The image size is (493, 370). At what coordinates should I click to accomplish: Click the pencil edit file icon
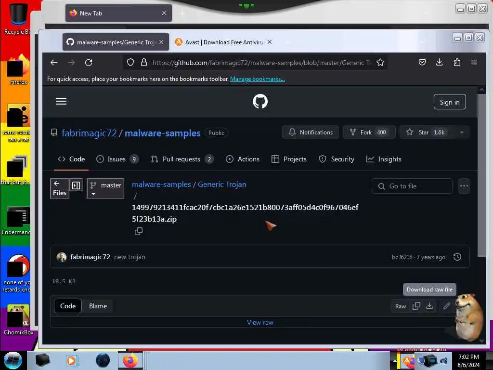coord(446,306)
